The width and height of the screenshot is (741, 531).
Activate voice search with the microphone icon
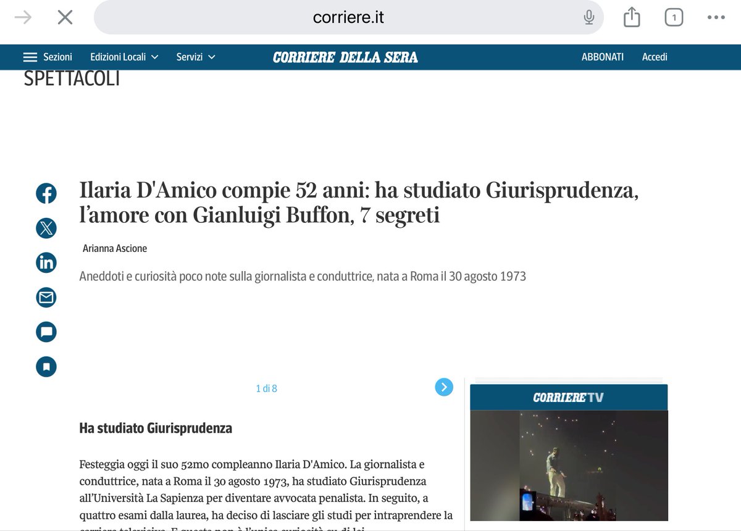(589, 17)
